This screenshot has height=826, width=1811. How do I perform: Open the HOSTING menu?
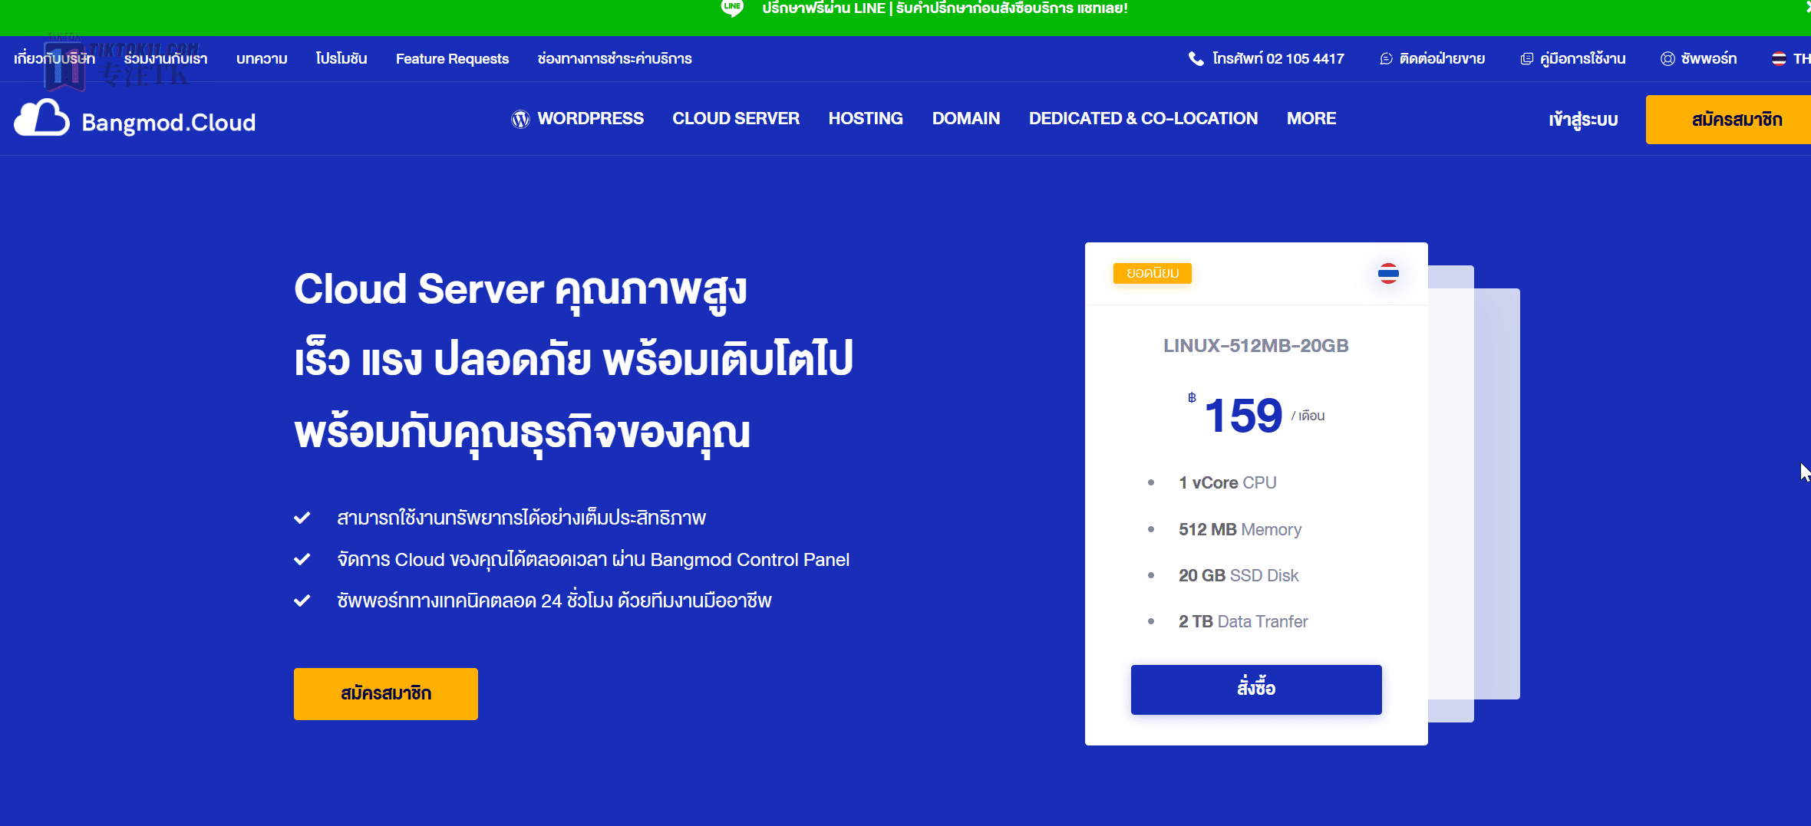point(866,119)
